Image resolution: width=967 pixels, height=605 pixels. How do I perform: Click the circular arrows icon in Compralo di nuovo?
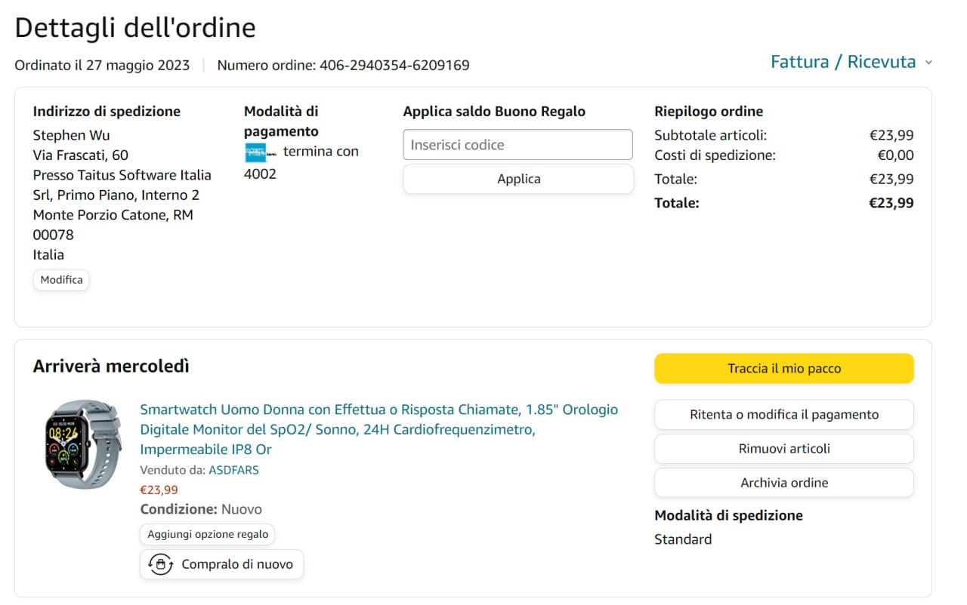(160, 564)
